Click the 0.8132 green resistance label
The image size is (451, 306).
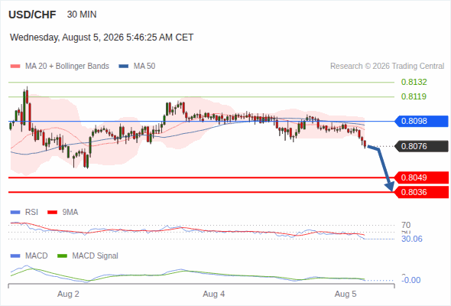point(414,82)
